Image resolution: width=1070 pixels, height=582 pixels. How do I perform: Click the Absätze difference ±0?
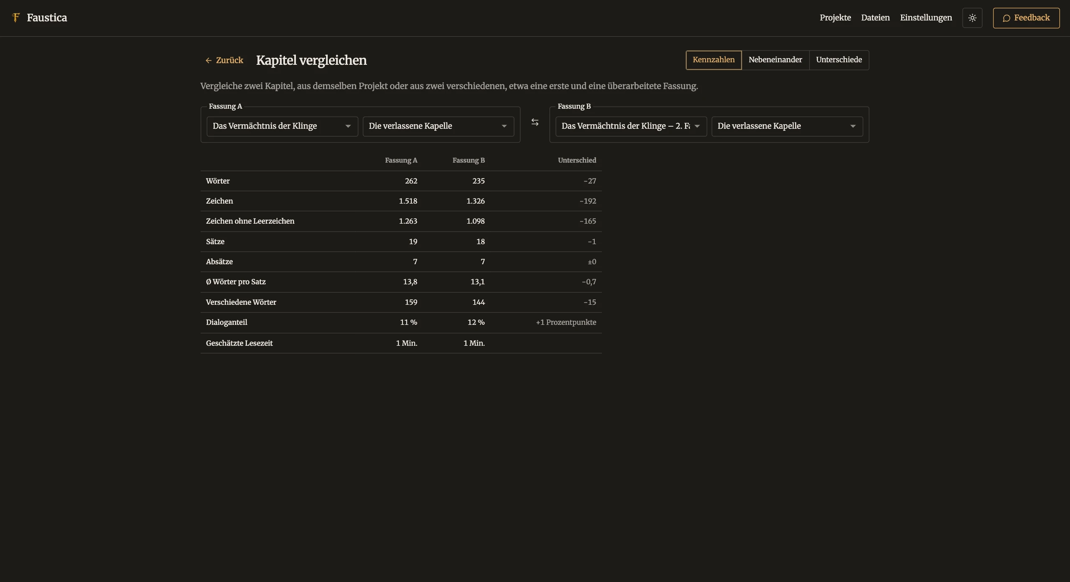pyautogui.click(x=592, y=262)
